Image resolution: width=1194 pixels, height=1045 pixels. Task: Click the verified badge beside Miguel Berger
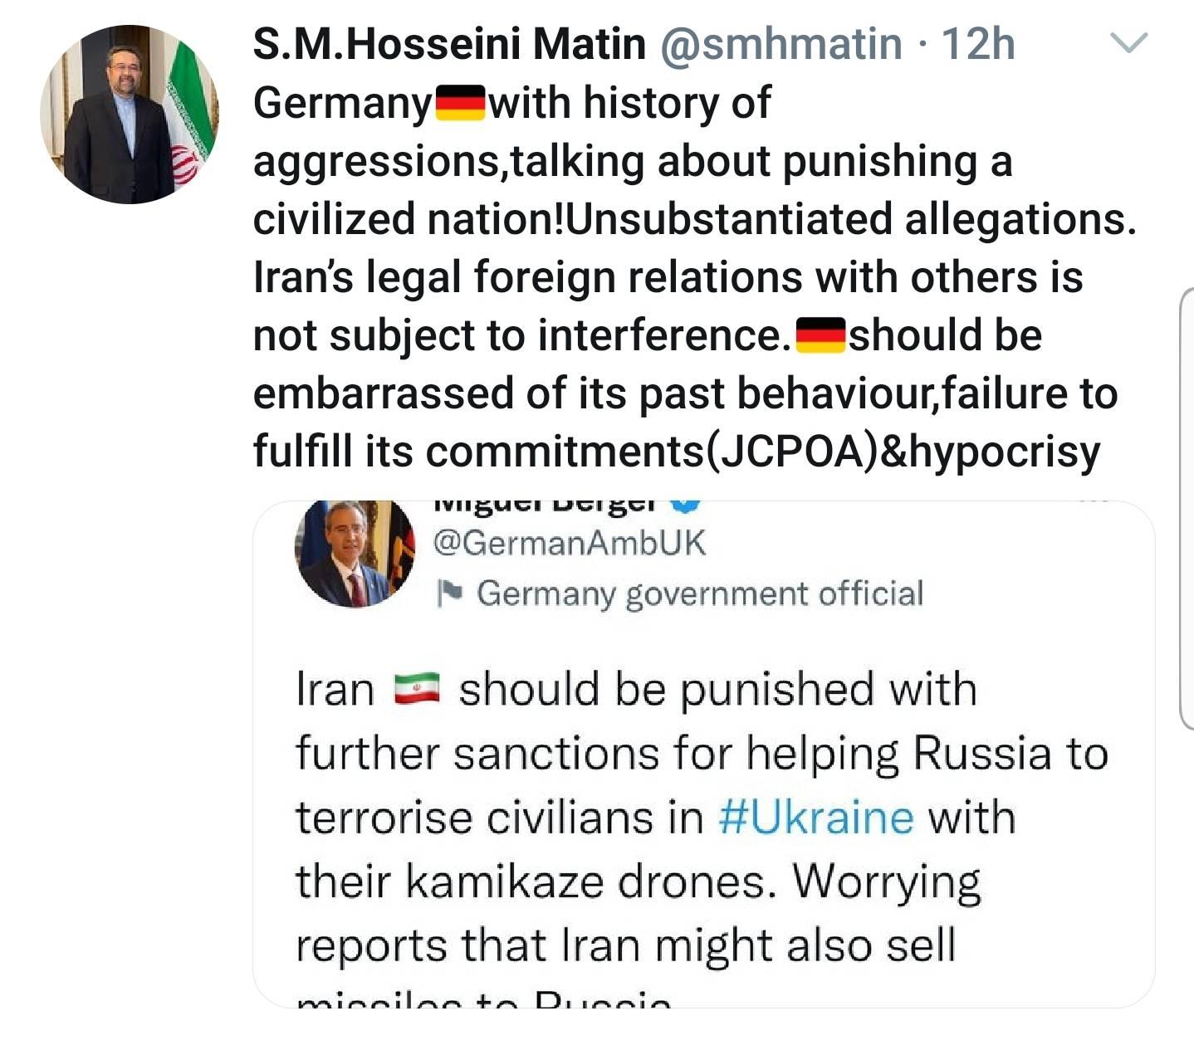tap(686, 503)
